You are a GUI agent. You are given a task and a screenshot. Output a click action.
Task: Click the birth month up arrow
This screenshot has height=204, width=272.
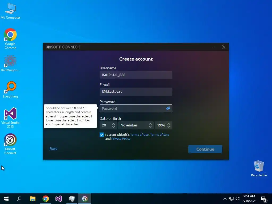click(x=150, y=124)
